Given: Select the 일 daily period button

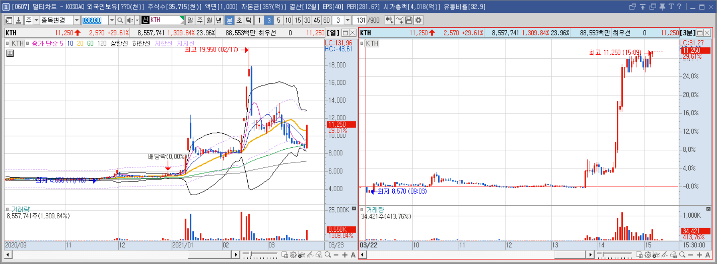Looking at the screenshot, I should click(190, 20).
